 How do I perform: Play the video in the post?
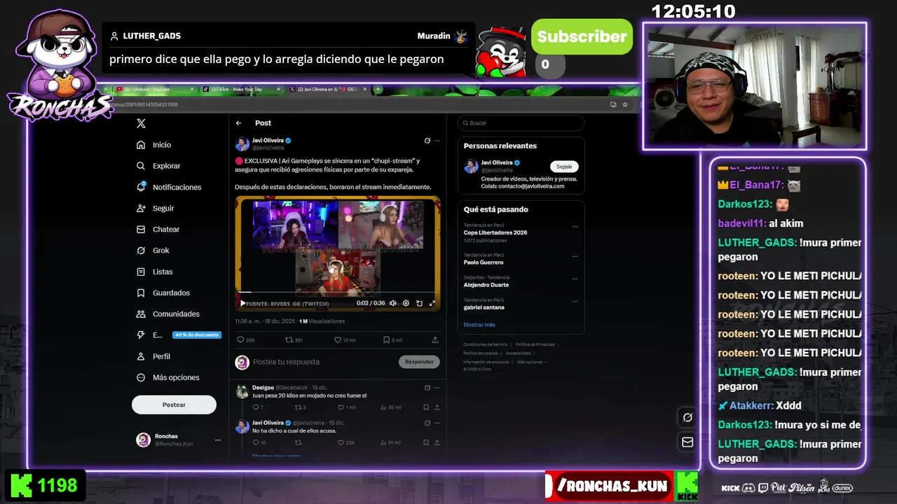point(242,303)
